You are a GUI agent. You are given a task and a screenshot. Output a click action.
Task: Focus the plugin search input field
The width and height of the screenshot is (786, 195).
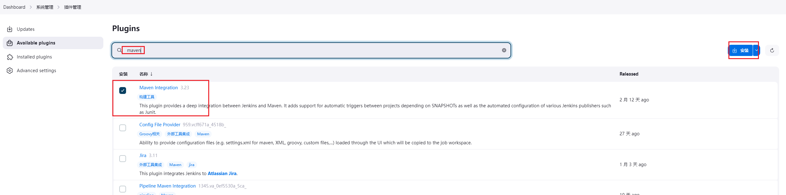click(x=311, y=50)
